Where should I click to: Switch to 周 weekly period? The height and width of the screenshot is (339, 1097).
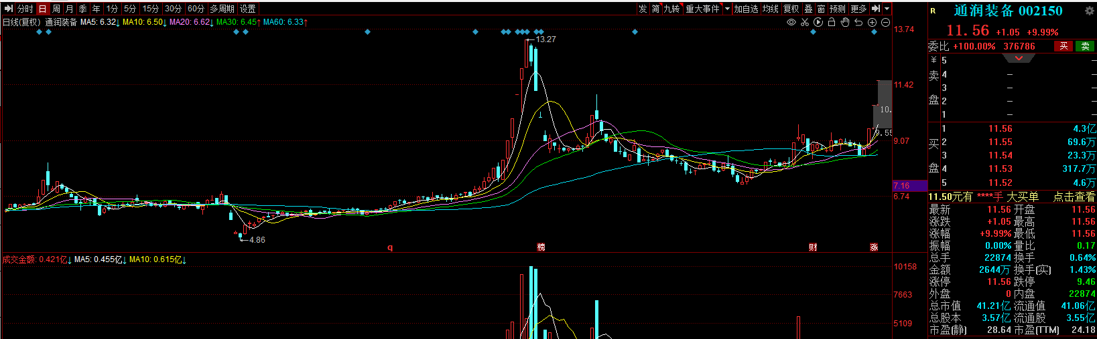(x=56, y=9)
